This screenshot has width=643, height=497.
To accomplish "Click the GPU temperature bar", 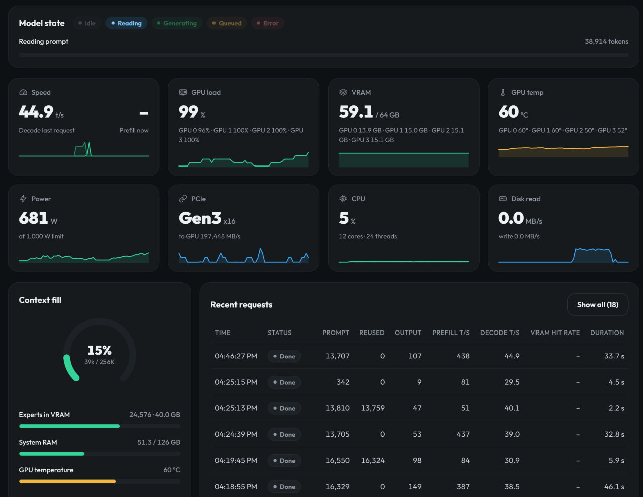I will (99, 481).
